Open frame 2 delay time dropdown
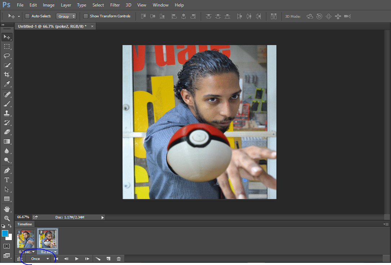This screenshot has width=391, height=265. (x=55, y=252)
